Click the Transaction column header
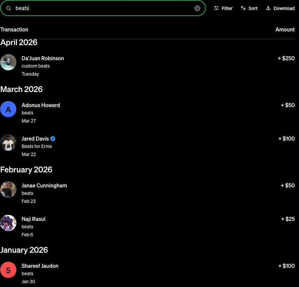Image resolution: width=299 pixels, height=287 pixels. [x=14, y=30]
